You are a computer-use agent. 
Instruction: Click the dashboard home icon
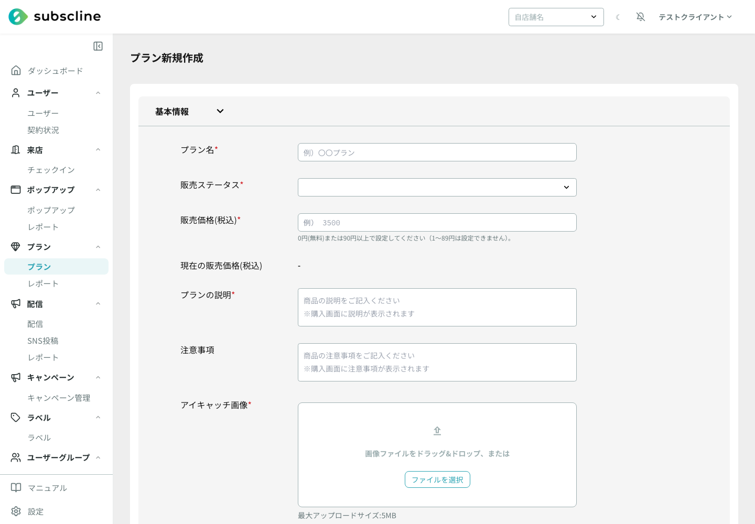(x=16, y=70)
